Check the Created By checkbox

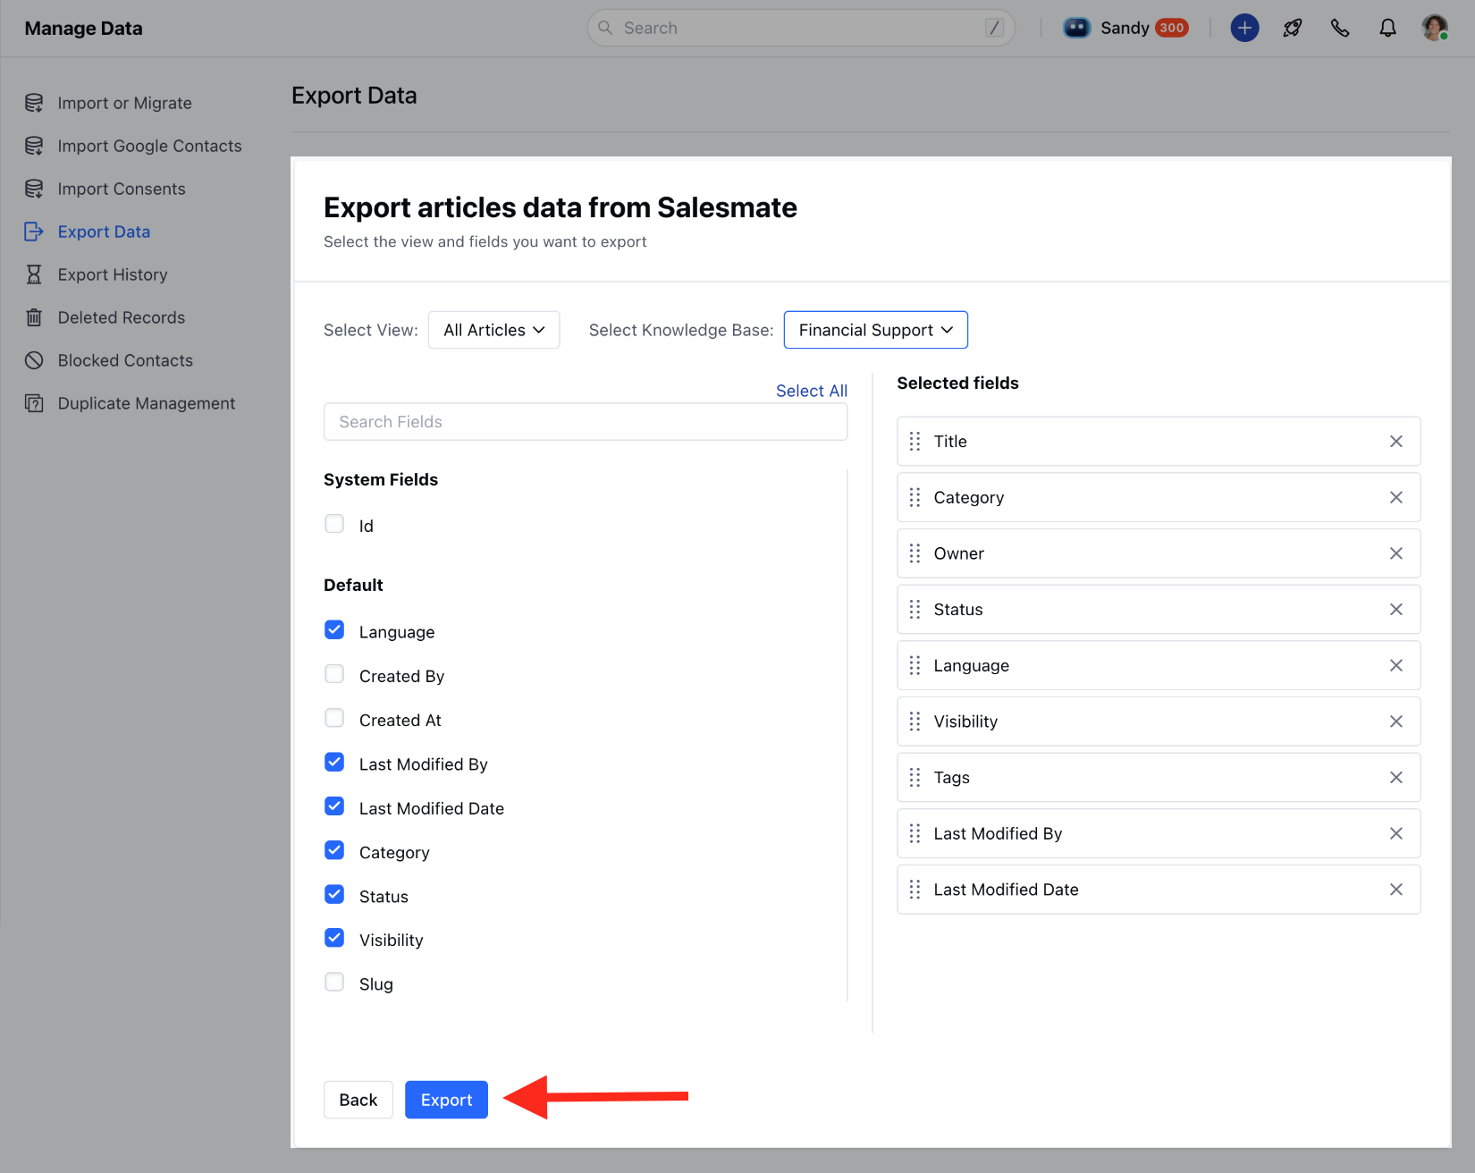(334, 674)
